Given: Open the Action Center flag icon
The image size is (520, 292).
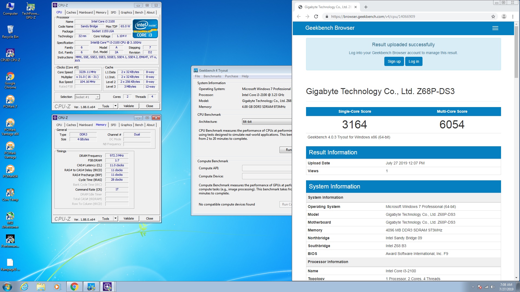Looking at the screenshot, I should [480, 287].
